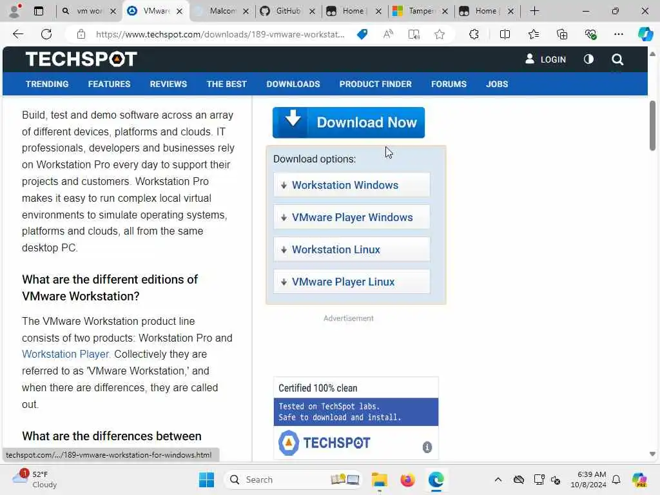Close the Malcom tab
Image resolution: width=660 pixels, height=495 pixels.
pos(246,12)
